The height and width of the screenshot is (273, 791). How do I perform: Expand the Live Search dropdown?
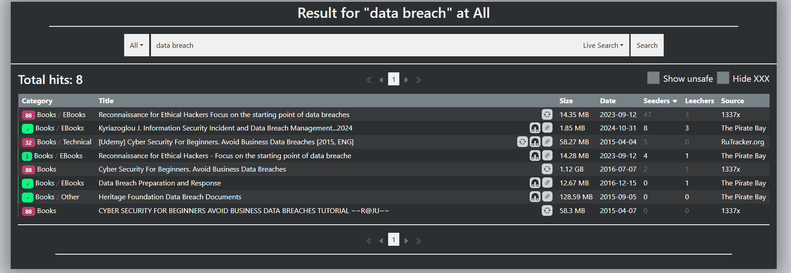pos(603,45)
